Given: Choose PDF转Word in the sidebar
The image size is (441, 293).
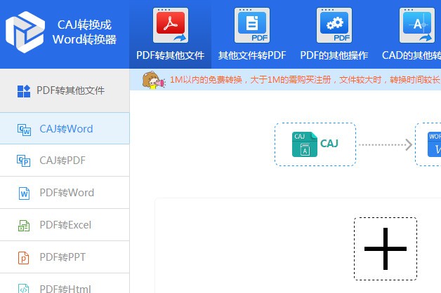Looking at the screenshot, I should pyautogui.click(x=65, y=193).
